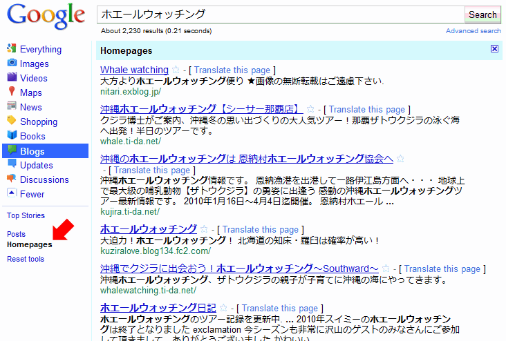
Task: Click the News newspaper icon
Action: click(12, 107)
